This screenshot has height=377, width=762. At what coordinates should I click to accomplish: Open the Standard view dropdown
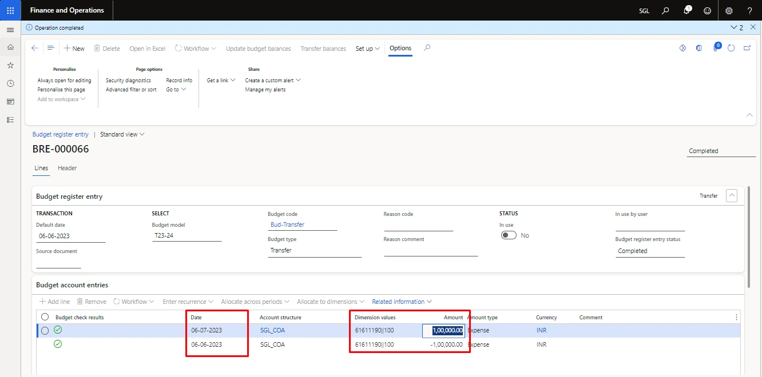coord(122,134)
